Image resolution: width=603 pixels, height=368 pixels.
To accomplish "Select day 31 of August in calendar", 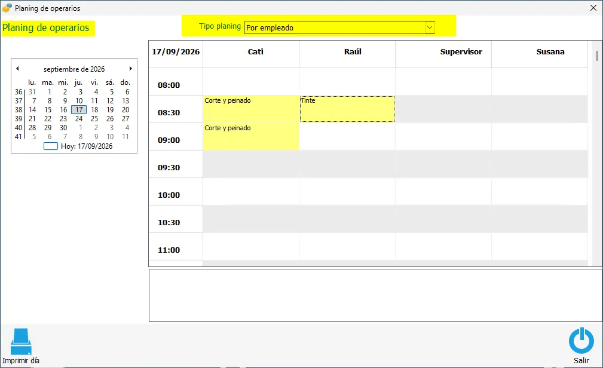I will (32, 92).
